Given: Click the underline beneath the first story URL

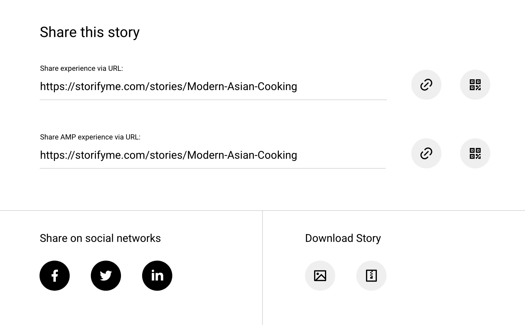Looking at the screenshot, I should click(x=213, y=100).
